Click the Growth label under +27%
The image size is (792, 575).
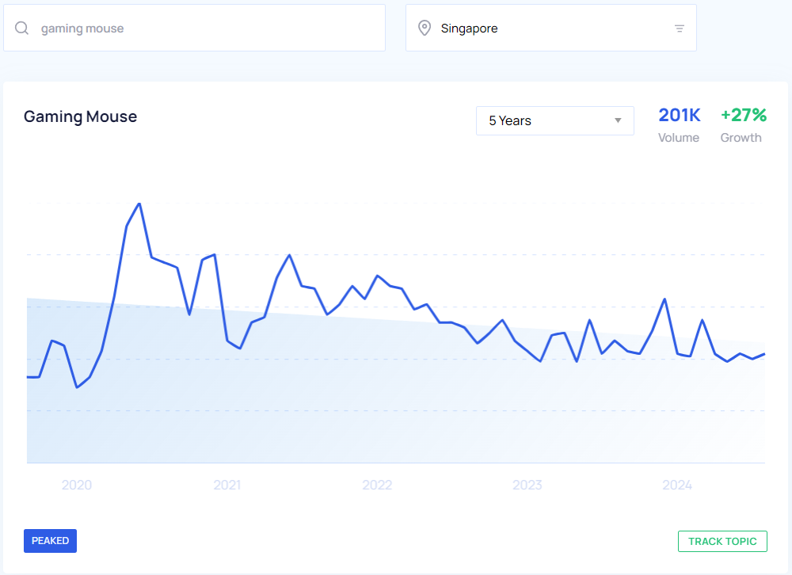pos(741,138)
